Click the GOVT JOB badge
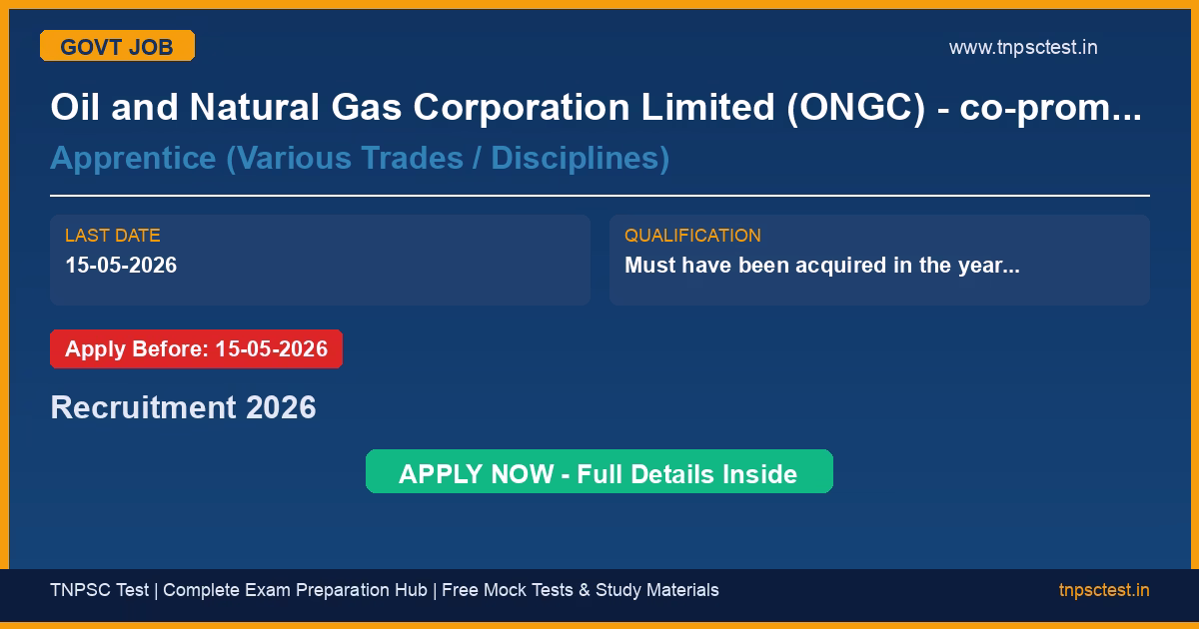 pyautogui.click(x=117, y=46)
